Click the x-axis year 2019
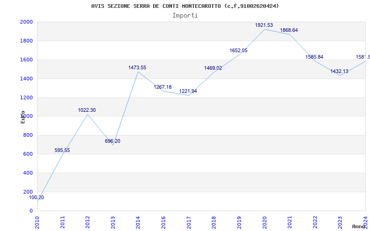This screenshot has width=370, height=231. coord(239,222)
